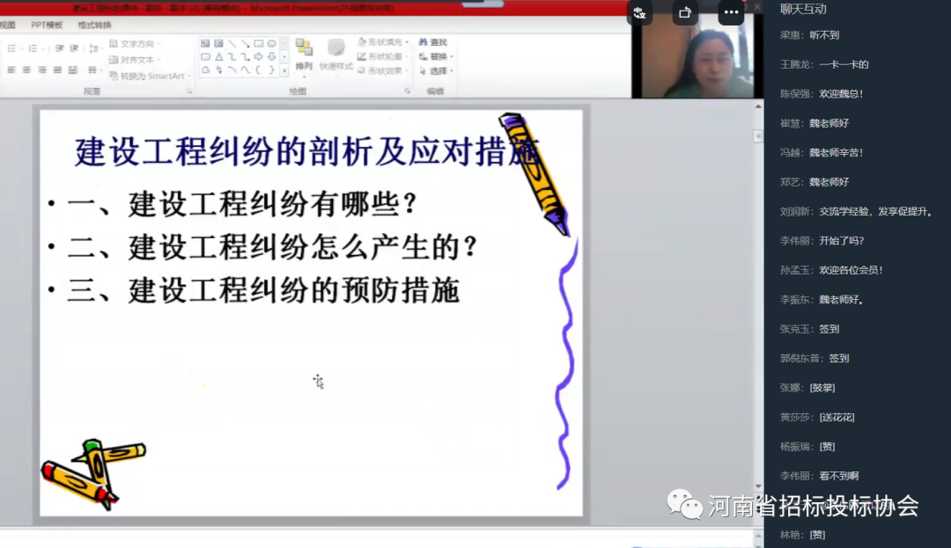Open the PPT模板 ribbon tab
Viewport: 951px width, 548px height.
pos(47,25)
